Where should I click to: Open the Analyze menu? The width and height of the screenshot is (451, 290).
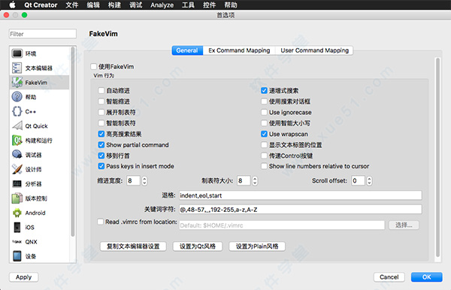[162, 5]
